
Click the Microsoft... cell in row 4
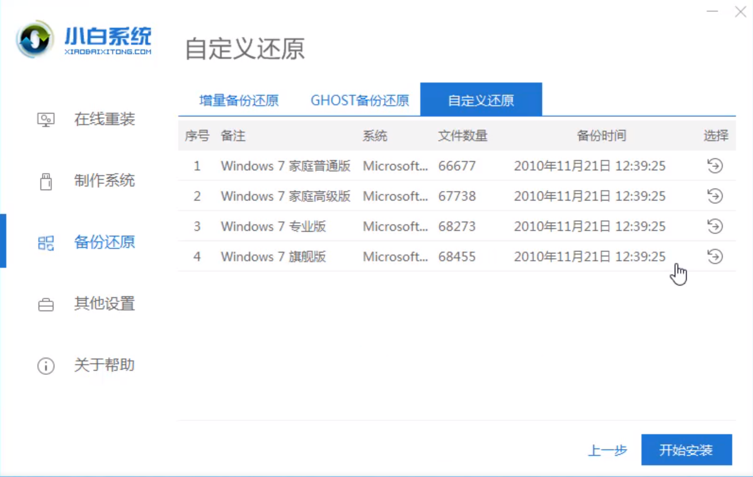coord(395,256)
